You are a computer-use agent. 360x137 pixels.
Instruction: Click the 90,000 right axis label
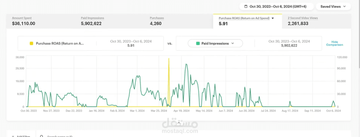[342, 68]
